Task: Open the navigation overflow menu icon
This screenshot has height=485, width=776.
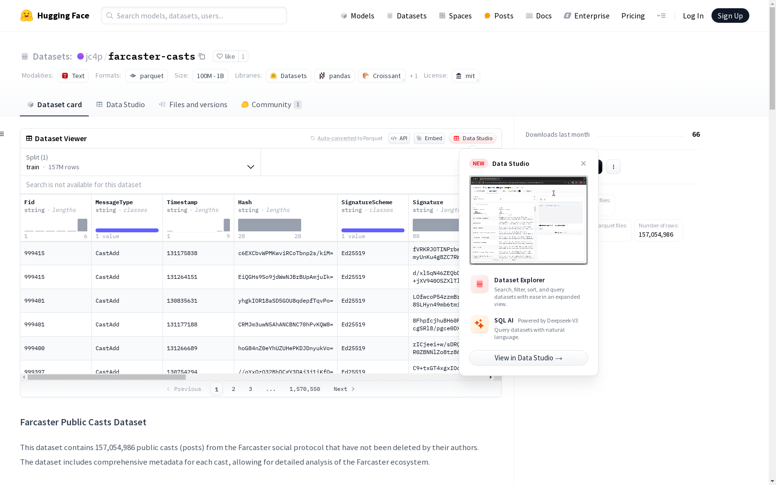Action: click(x=661, y=16)
